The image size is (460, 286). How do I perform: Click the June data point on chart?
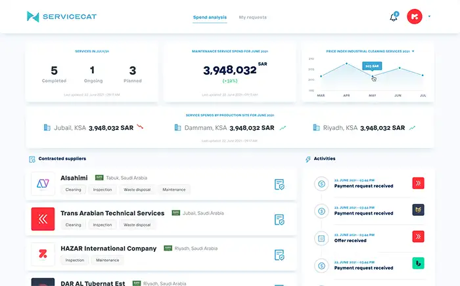[x=400, y=68]
